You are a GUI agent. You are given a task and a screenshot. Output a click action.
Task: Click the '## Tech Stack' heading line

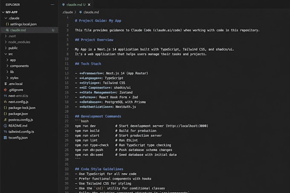pyautogui.click(x=88, y=64)
